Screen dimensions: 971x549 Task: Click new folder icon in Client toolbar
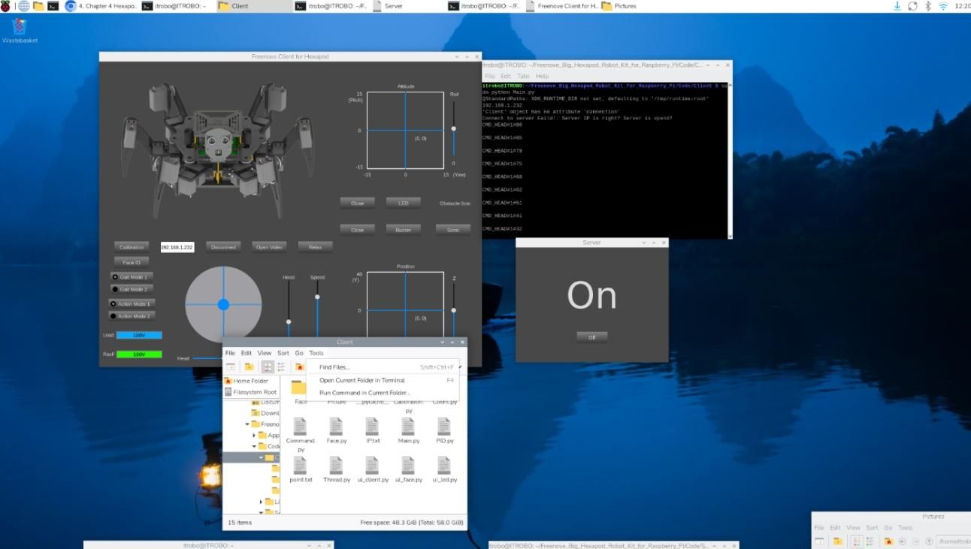click(248, 367)
